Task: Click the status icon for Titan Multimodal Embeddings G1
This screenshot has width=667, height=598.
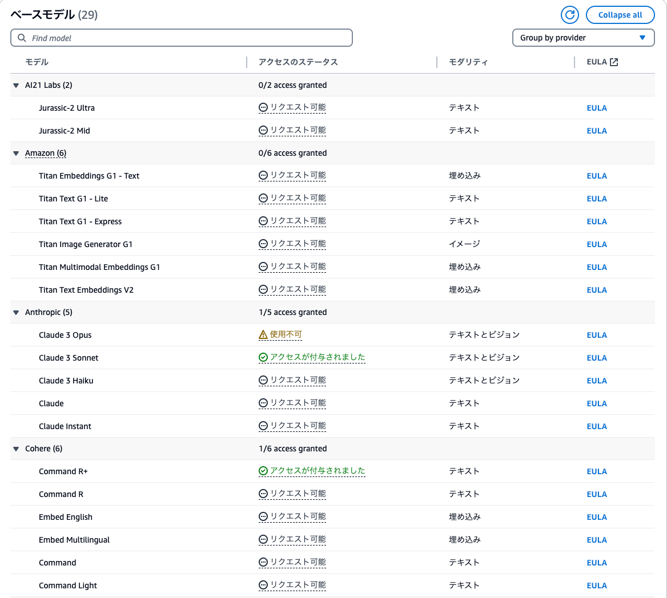Action: click(263, 266)
